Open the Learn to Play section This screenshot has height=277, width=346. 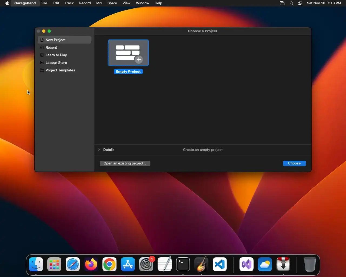(64, 55)
